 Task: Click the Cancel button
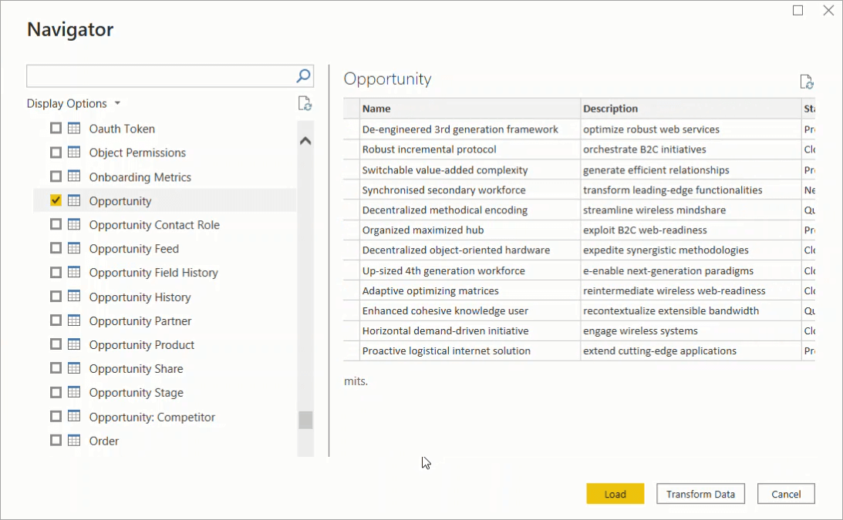pos(785,494)
